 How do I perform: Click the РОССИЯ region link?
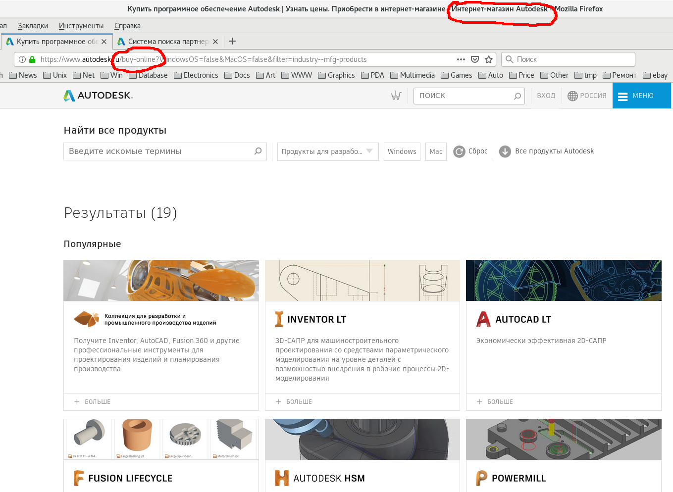(x=593, y=96)
